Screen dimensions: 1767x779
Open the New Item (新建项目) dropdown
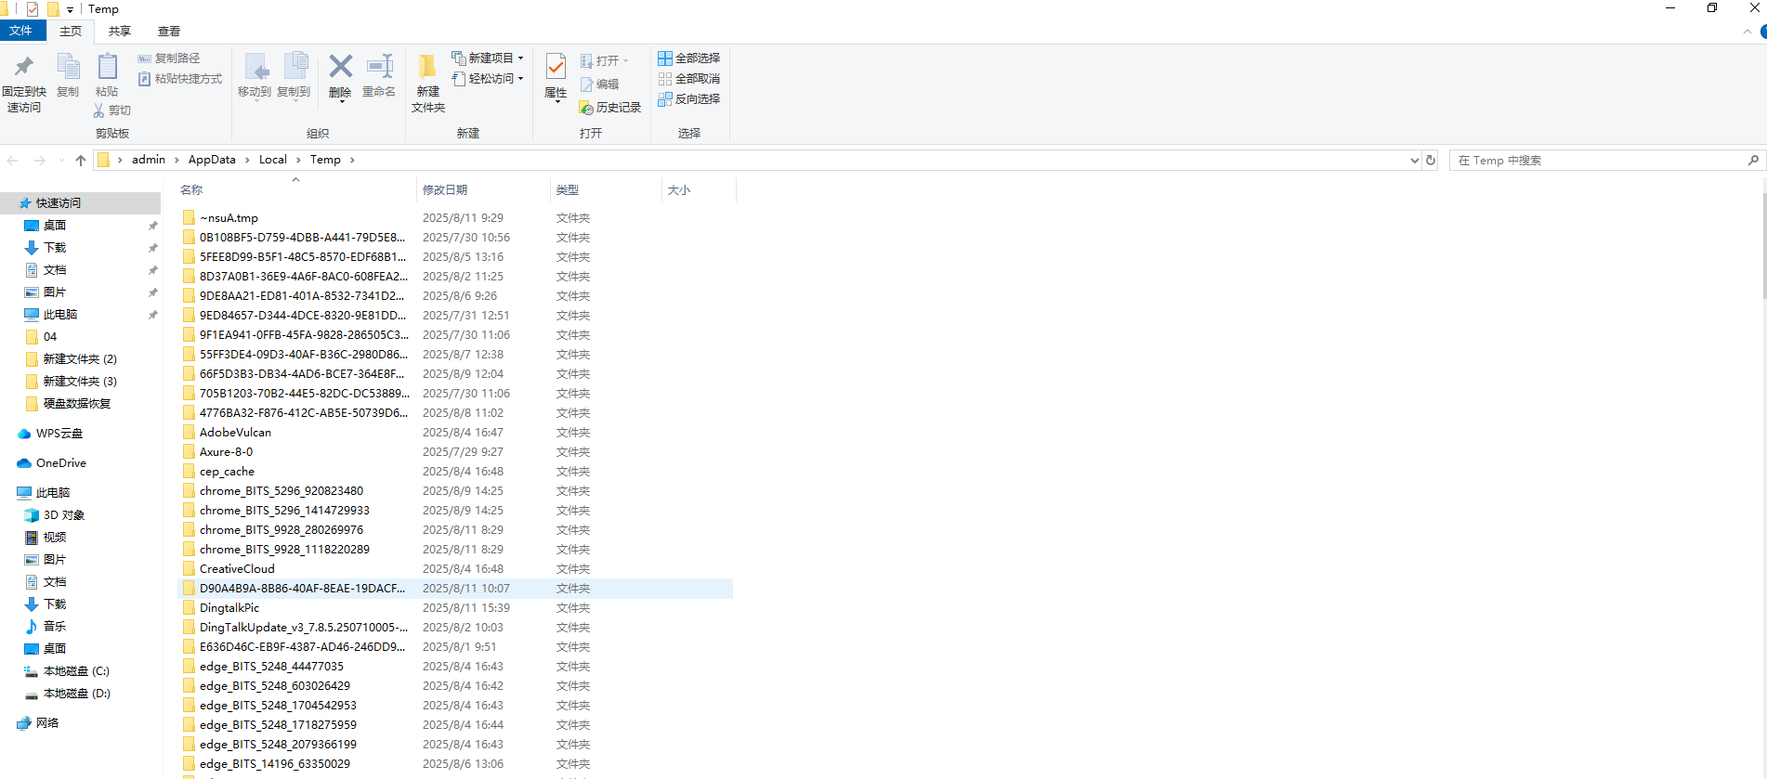(489, 58)
